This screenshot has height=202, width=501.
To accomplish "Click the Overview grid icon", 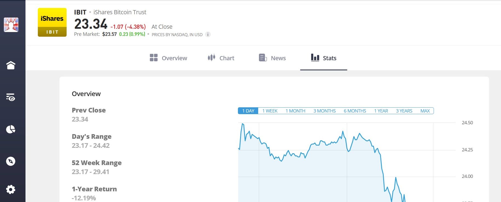I will (154, 57).
